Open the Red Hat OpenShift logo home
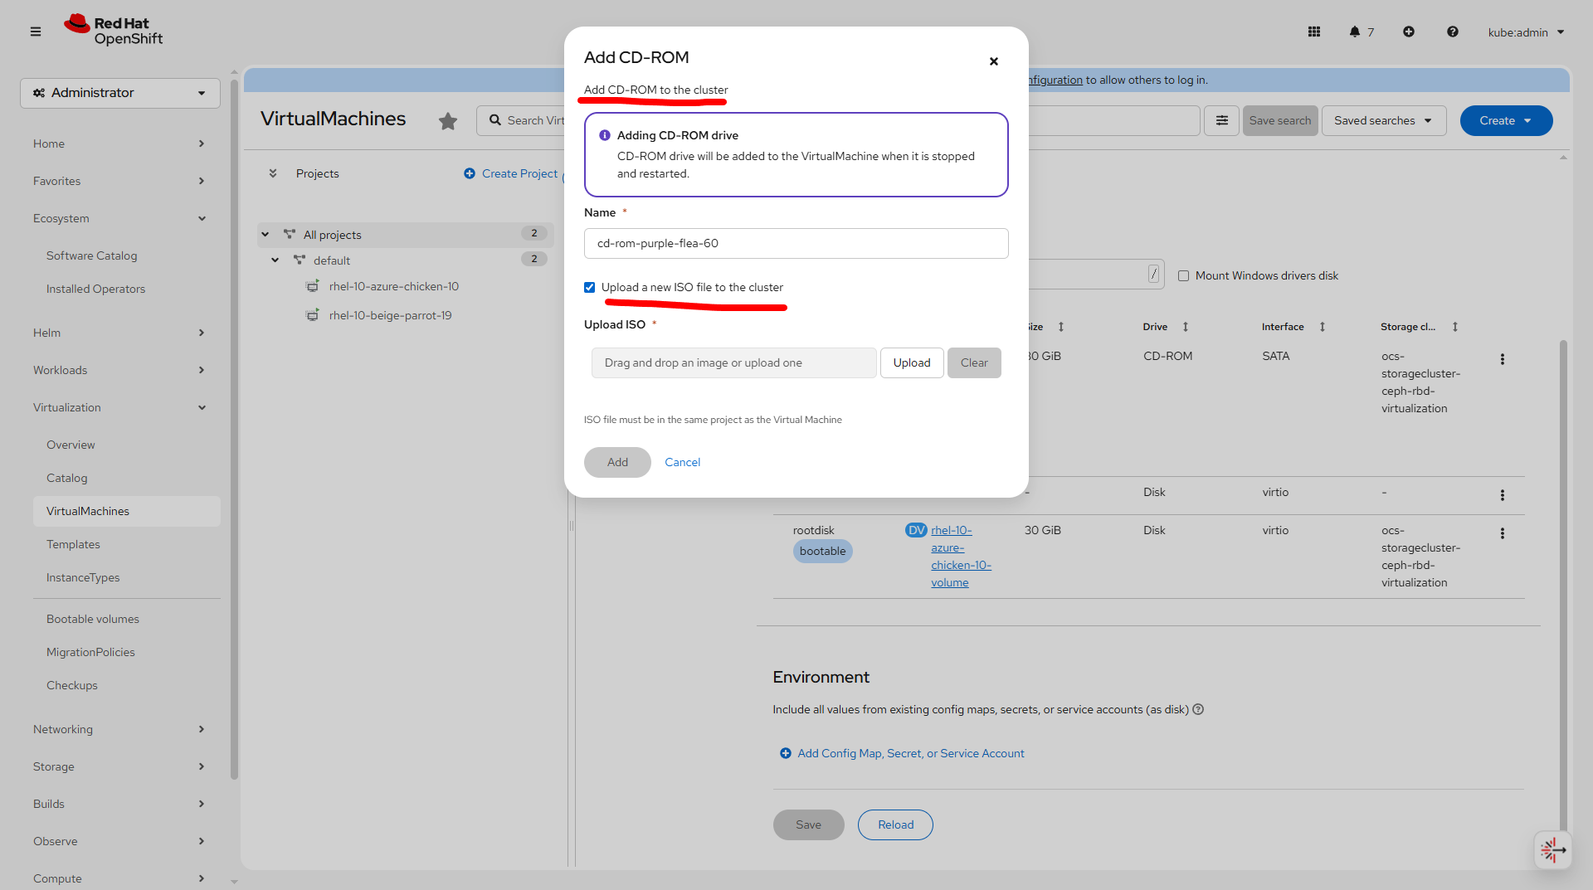 pyautogui.click(x=114, y=31)
